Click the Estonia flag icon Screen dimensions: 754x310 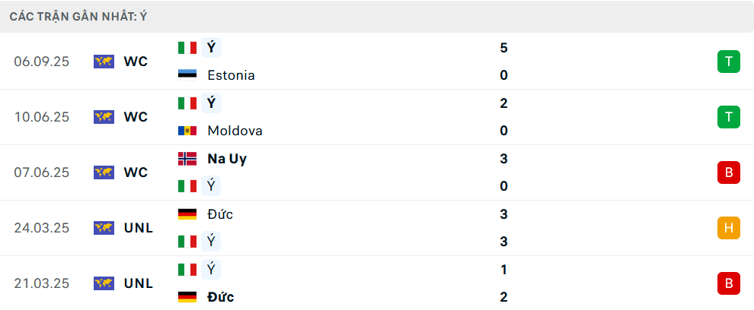click(x=187, y=75)
